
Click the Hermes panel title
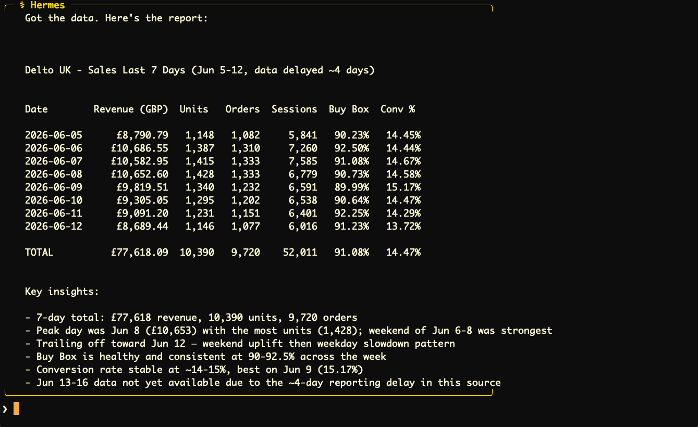(x=48, y=5)
